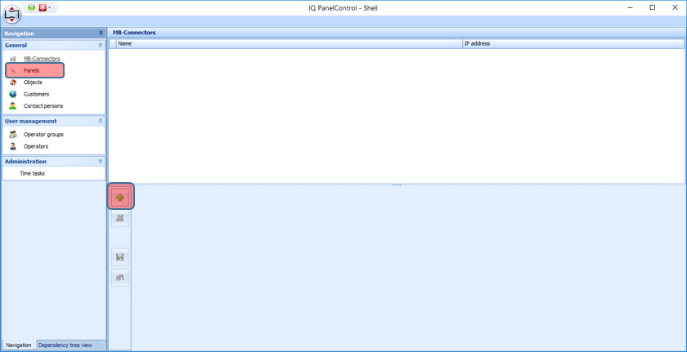The height and width of the screenshot is (352, 687).
Task: Click the horizontal splitter grip below the table
Action: point(397,185)
